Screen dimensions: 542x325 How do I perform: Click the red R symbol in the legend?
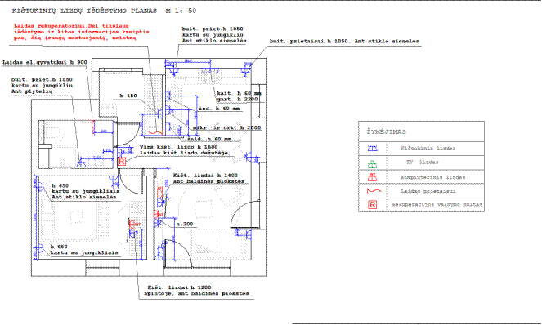pyautogui.click(x=372, y=205)
